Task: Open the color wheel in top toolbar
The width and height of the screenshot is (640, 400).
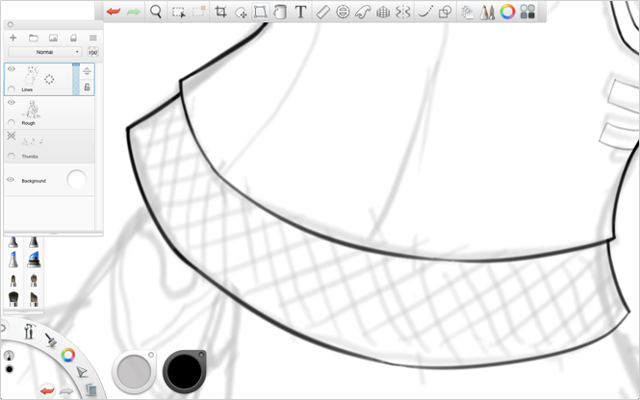Action: point(507,12)
